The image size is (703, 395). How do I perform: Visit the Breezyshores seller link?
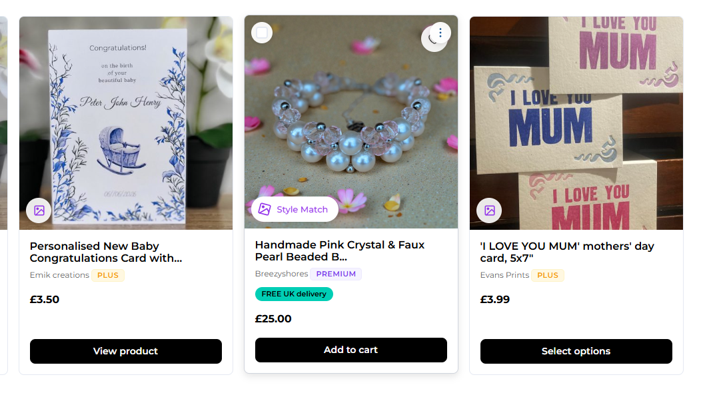coord(281,274)
